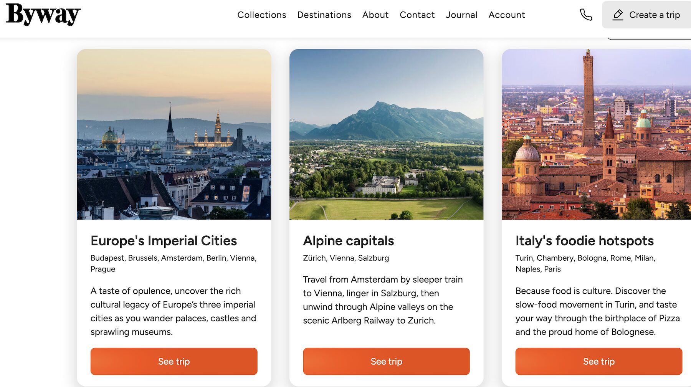Go to the About page
Screen dimensions: 691x387
click(x=375, y=15)
